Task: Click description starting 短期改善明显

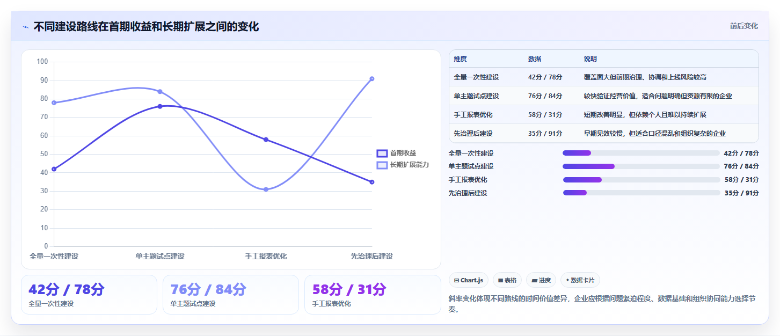Action: pyautogui.click(x=645, y=115)
